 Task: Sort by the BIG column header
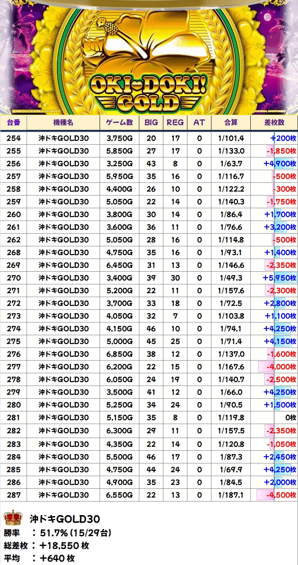click(x=151, y=123)
